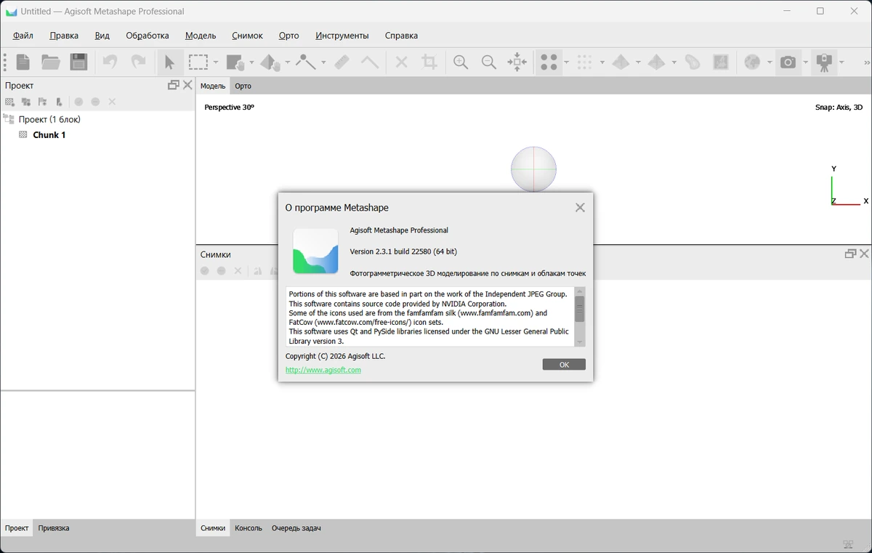The image size is (872, 553).
Task: Click the Disable items icon in Project pane
Action: click(95, 102)
